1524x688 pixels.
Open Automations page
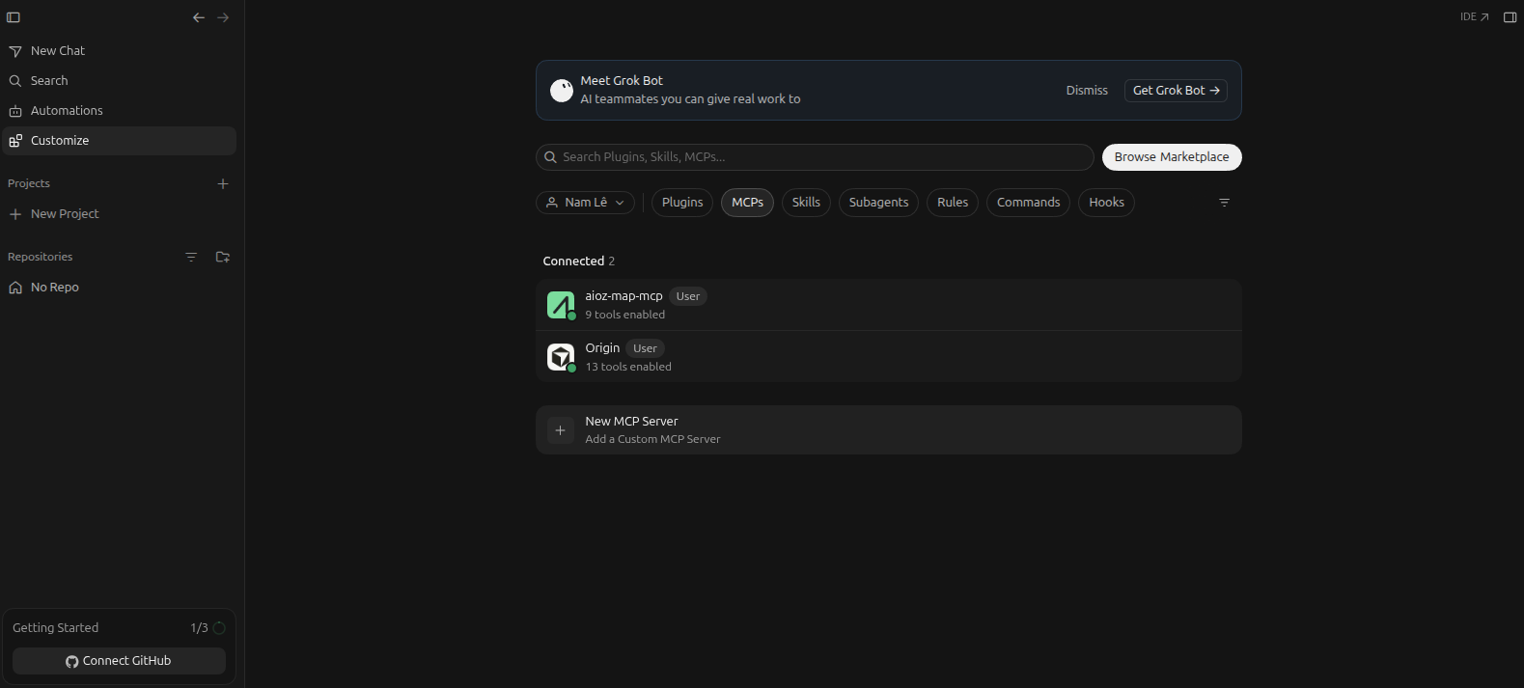point(119,111)
